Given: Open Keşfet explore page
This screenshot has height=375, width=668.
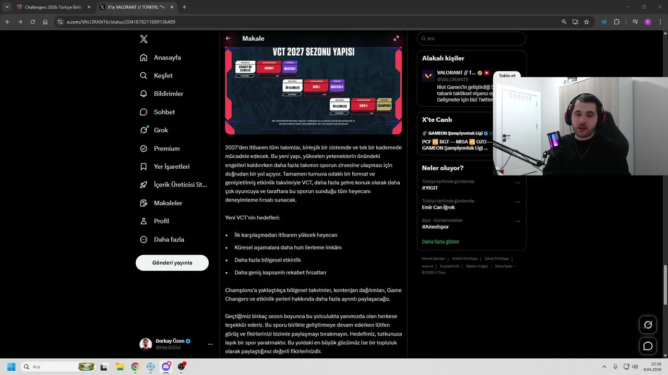Looking at the screenshot, I should 156,76.
